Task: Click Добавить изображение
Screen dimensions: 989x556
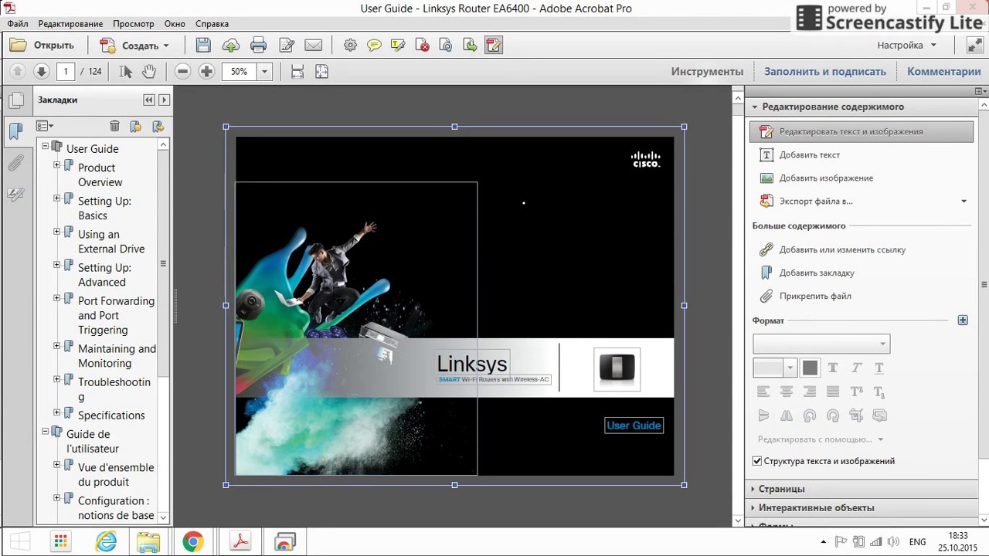Action: [x=826, y=178]
